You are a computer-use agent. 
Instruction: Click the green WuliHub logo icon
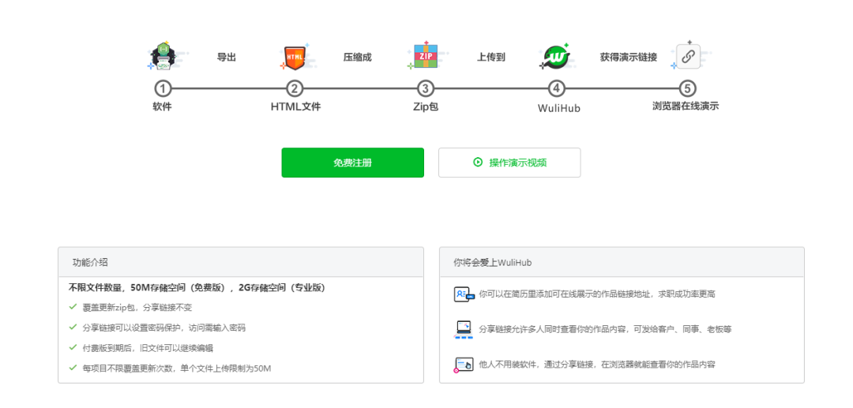pos(556,57)
